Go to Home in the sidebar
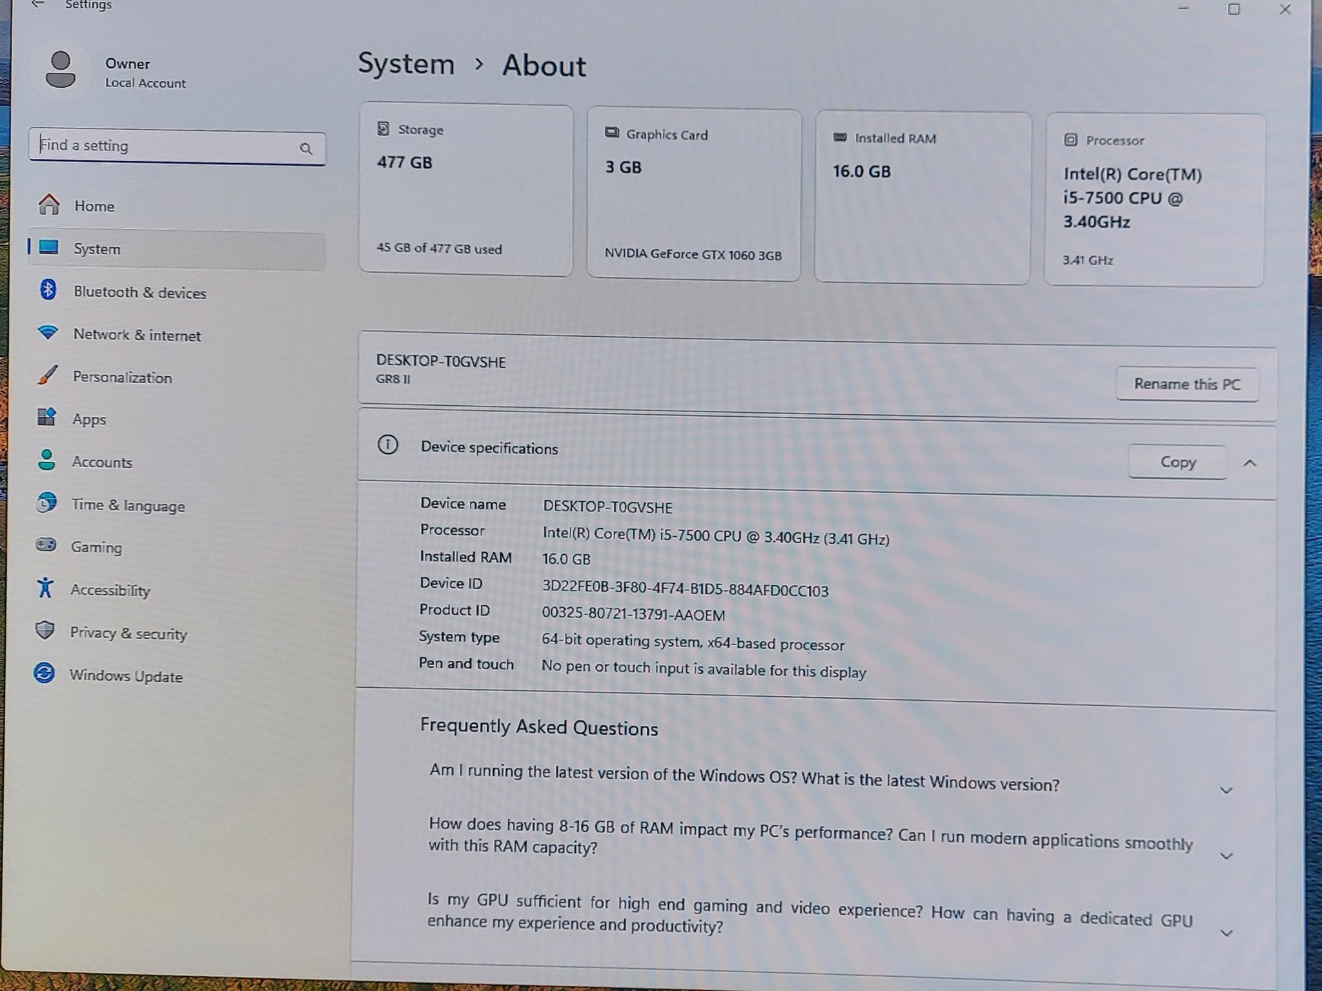 point(94,206)
